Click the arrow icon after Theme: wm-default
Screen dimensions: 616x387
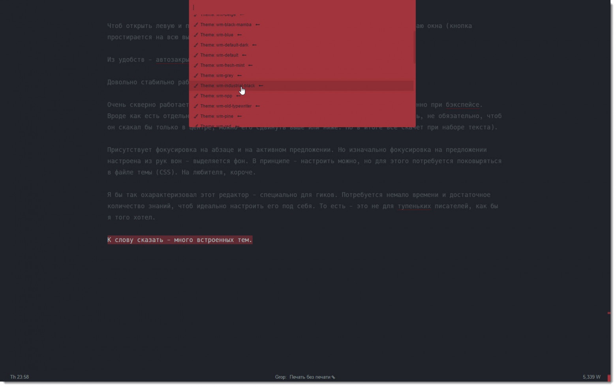[x=244, y=55]
